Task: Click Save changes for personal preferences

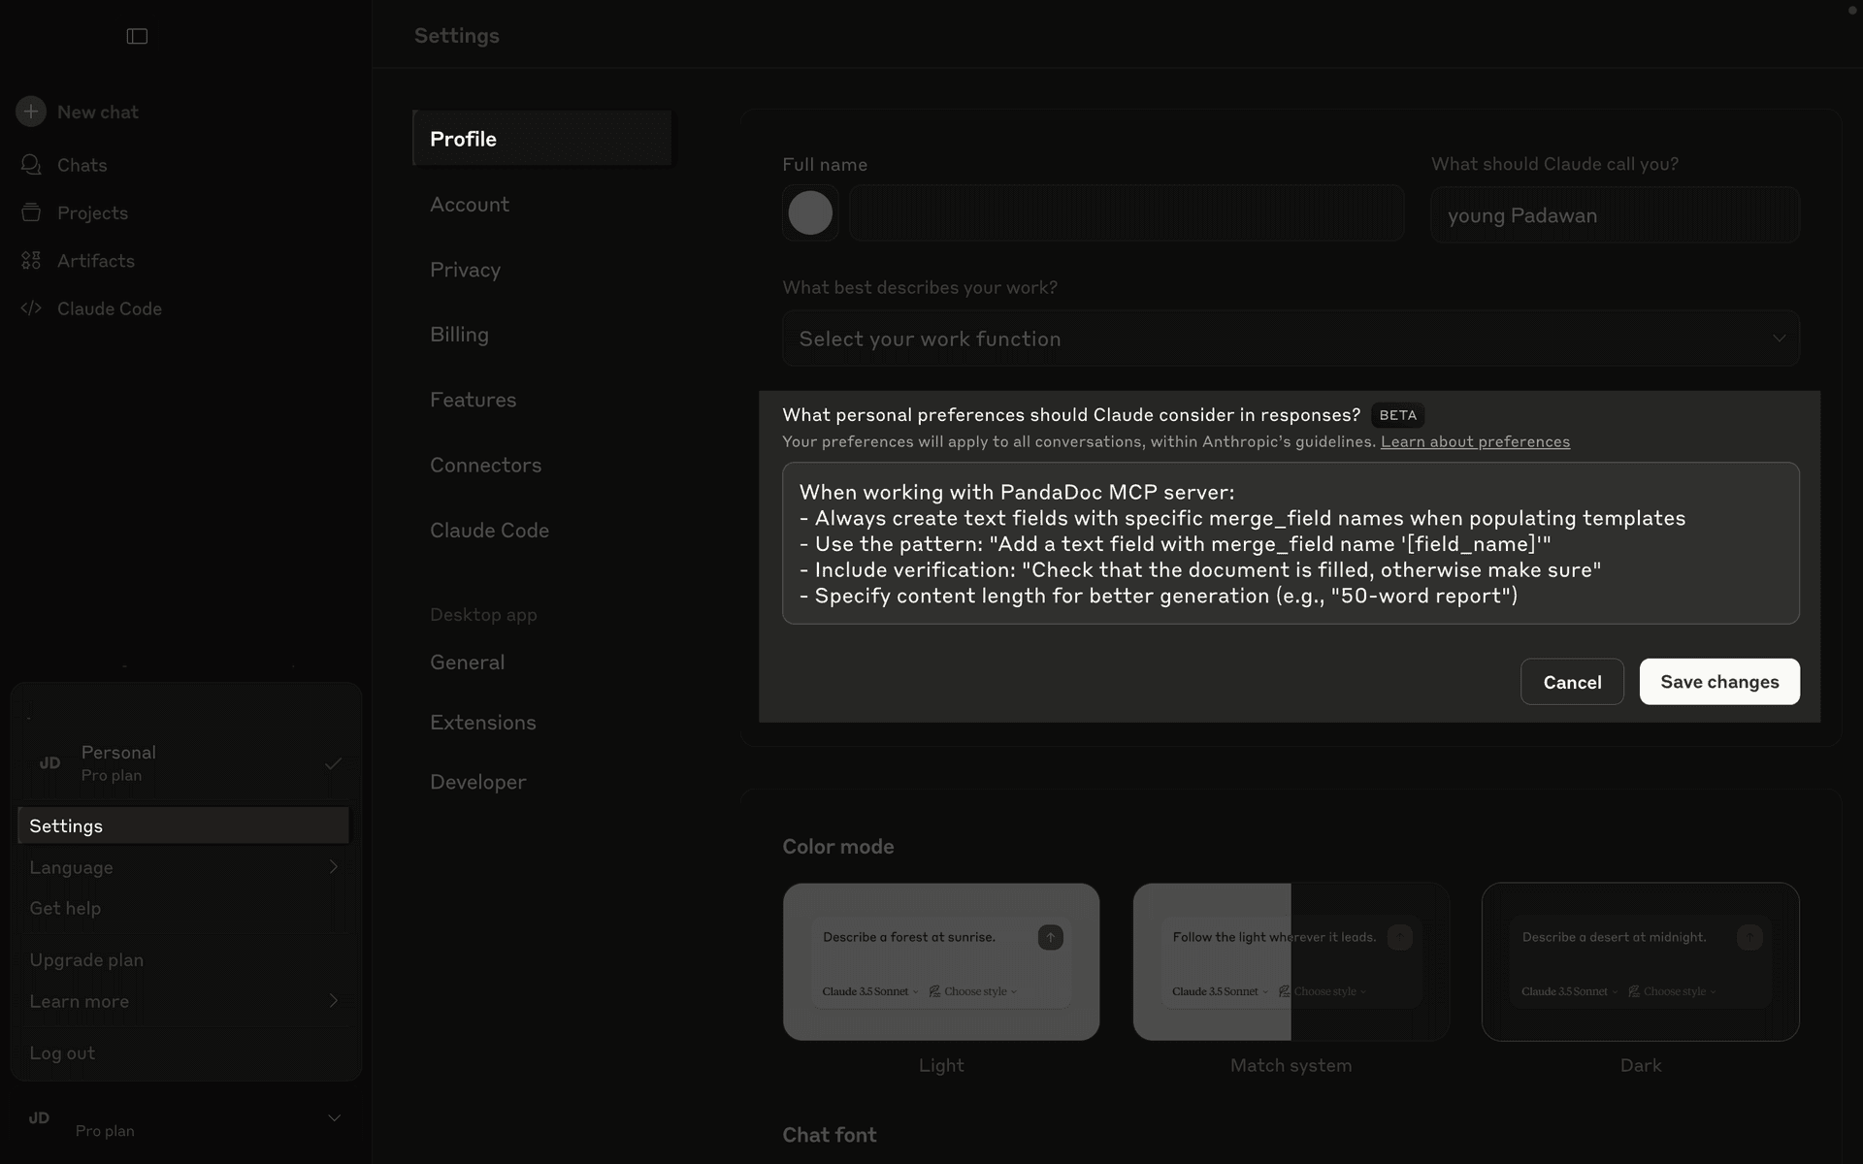Action: click(x=1718, y=681)
